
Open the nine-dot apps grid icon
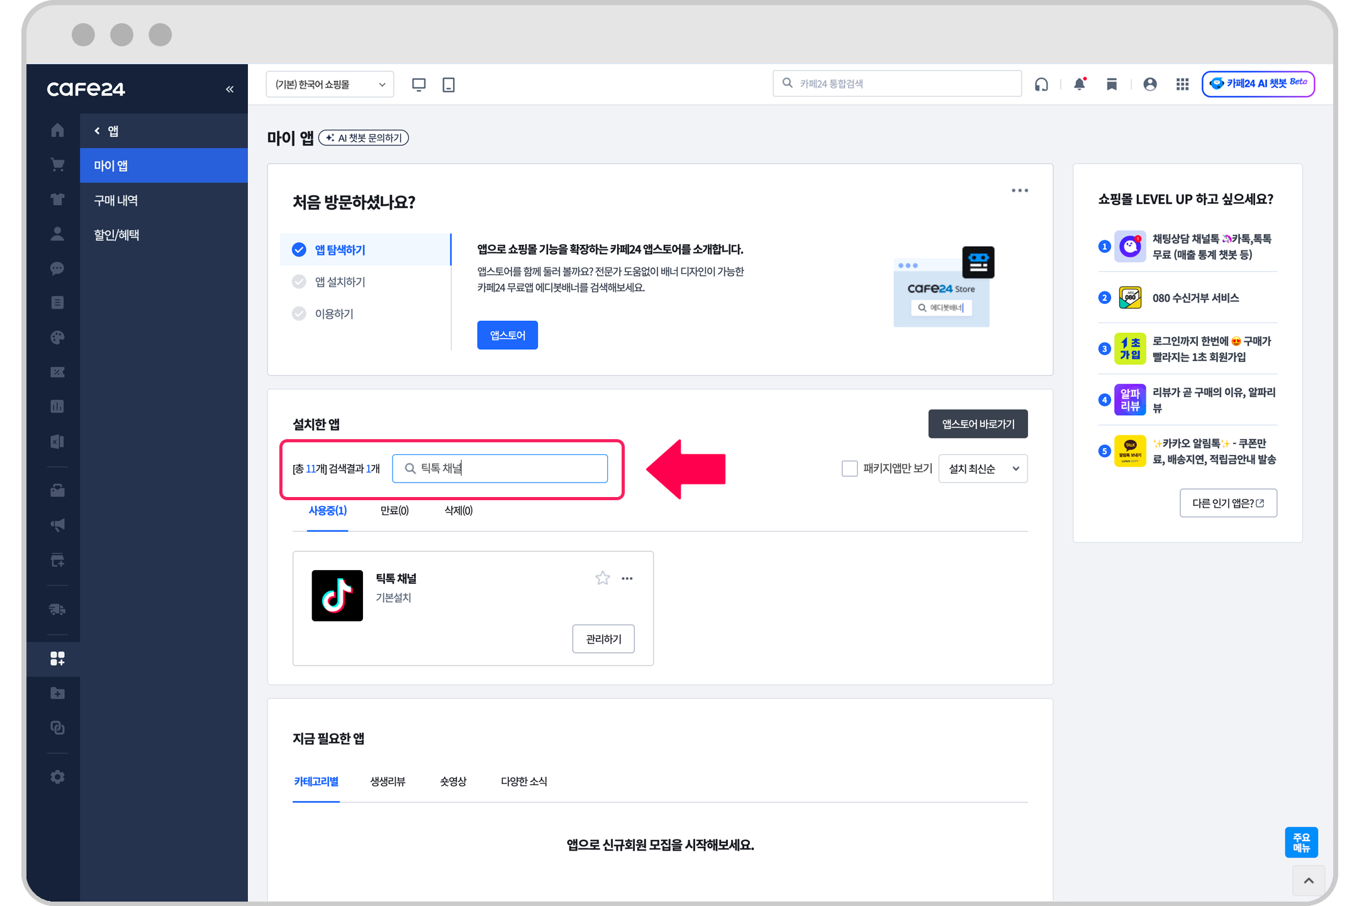point(1182,84)
